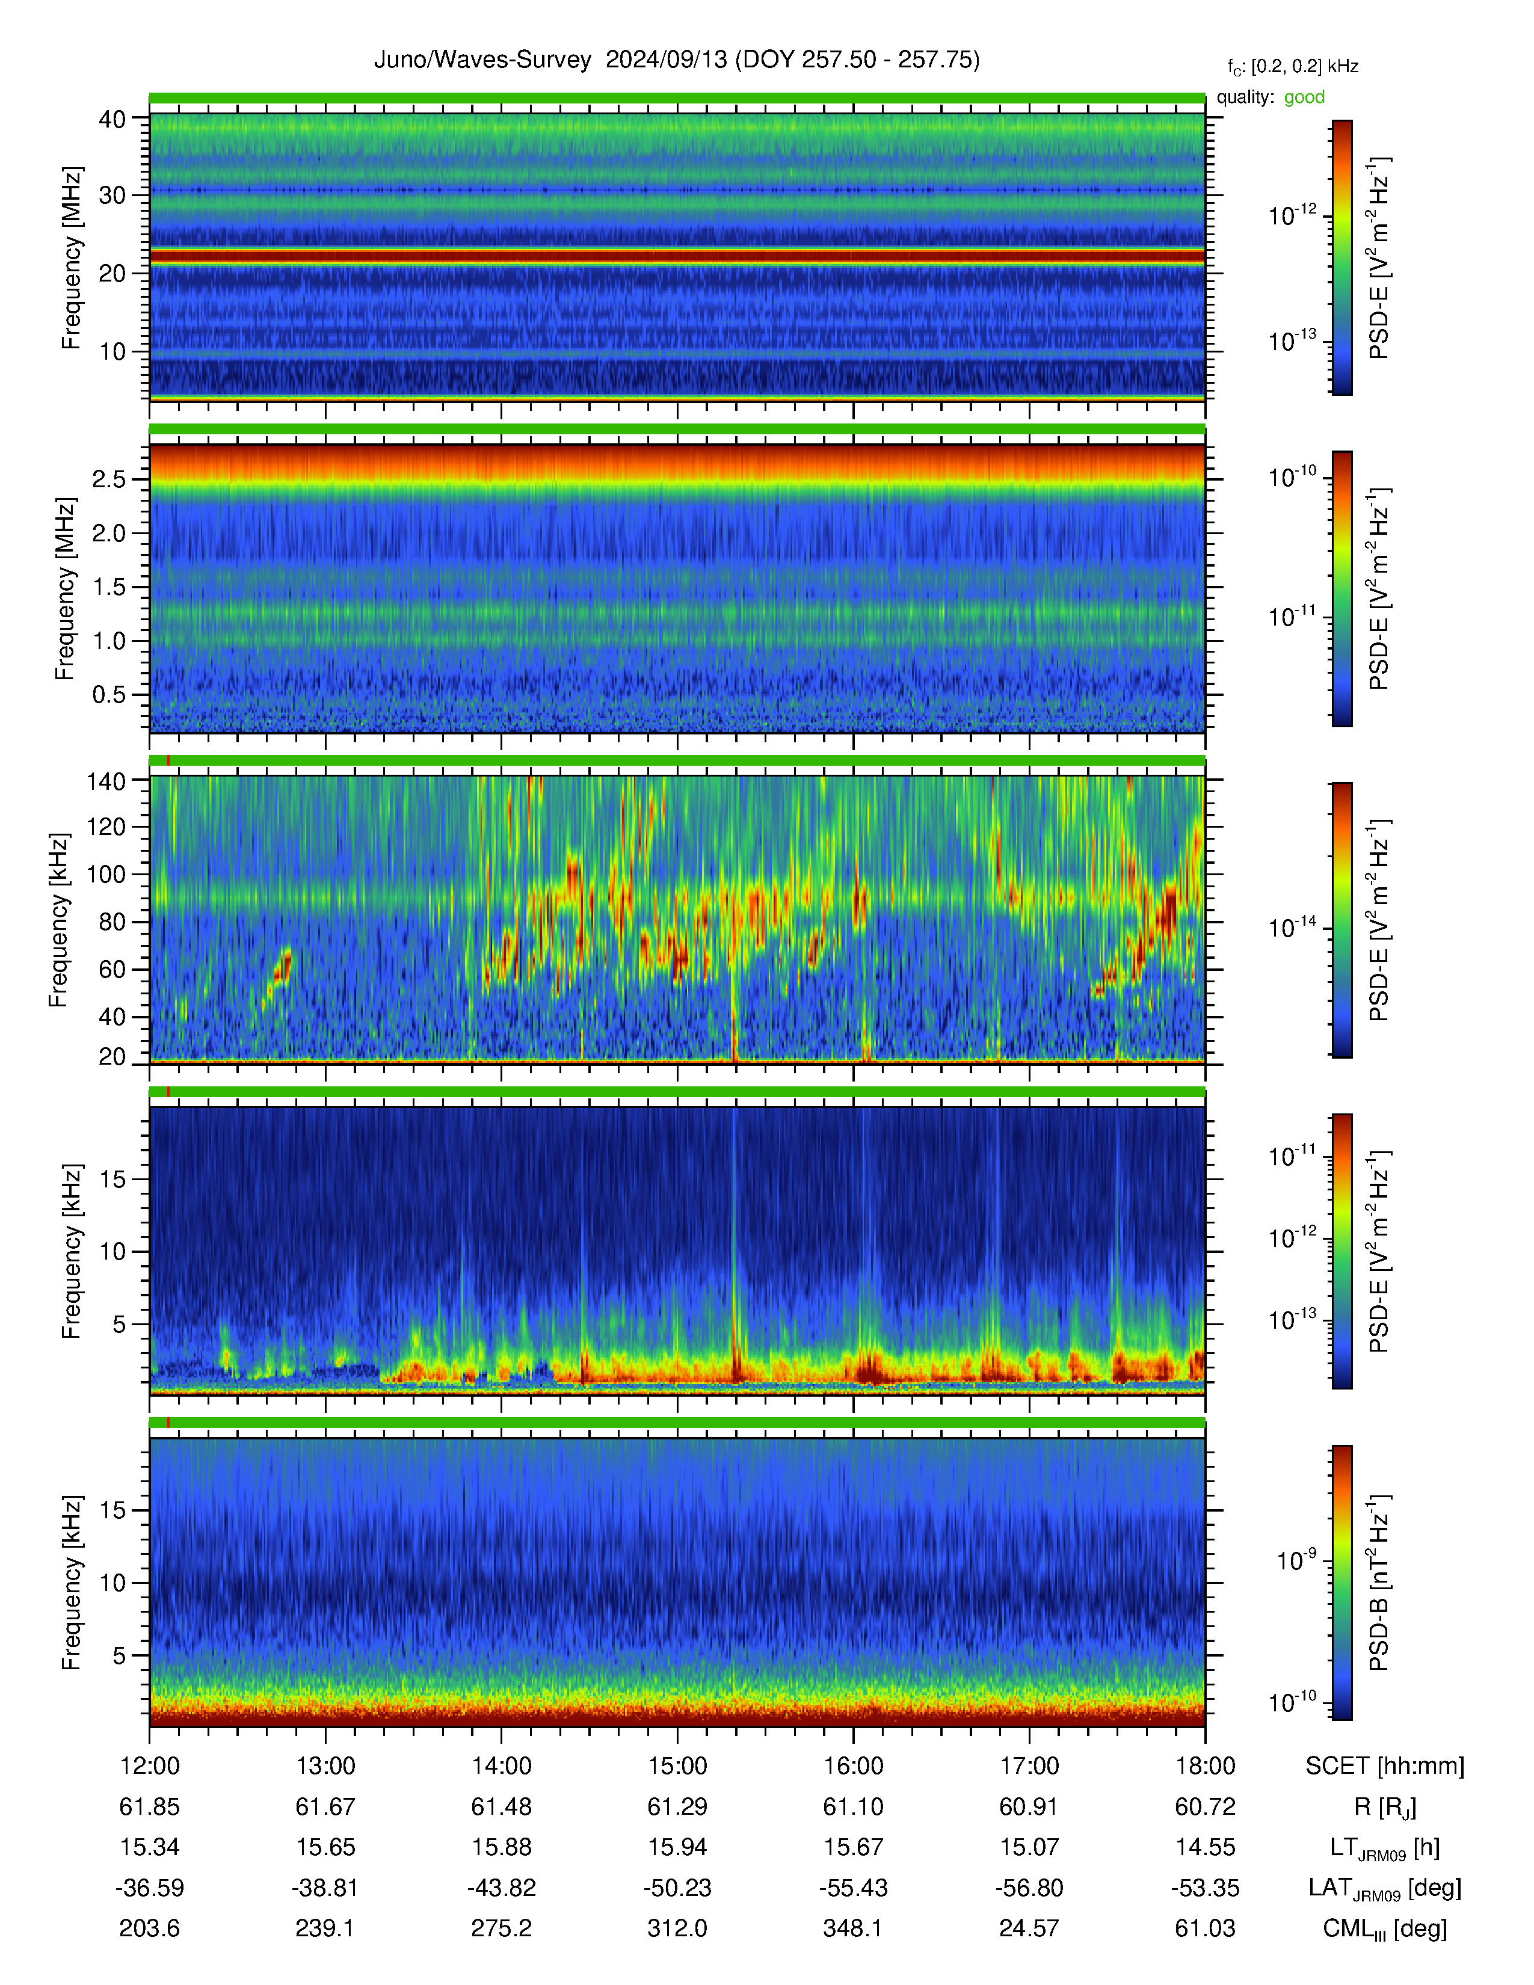Viewport: 1534px width, 1985px height.
Task: Click the R [RJ] row label
Action: click(1385, 1807)
